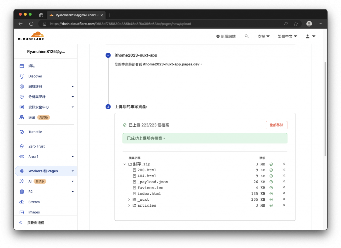Remove _nuxt folder with its X icon
341x248 pixels.
click(284, 199)
